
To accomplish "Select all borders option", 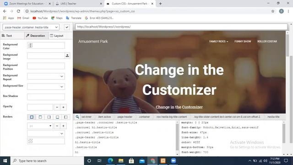I will pyautogui.click(x=32, y=117).
